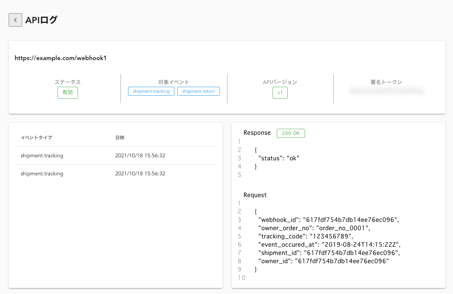Click the 対象イベント label
This screenshot has height=294, width=453.
coord(174,82)
